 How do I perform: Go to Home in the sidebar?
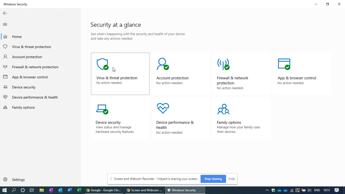[x=40, y=37]
